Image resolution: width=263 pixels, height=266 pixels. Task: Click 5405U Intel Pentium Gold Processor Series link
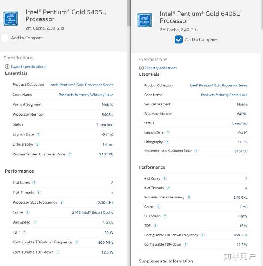[81, 85]
